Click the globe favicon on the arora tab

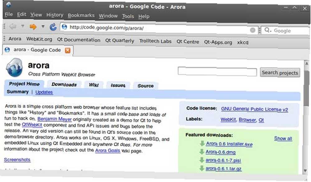7,50
